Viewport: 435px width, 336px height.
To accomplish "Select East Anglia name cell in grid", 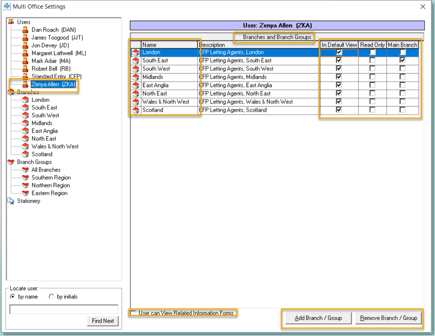I will click(169, 85).
